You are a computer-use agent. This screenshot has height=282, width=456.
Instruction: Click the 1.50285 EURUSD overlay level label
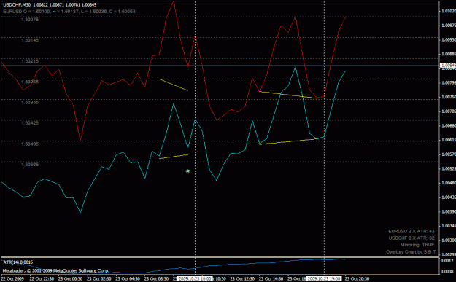(30, 82)
